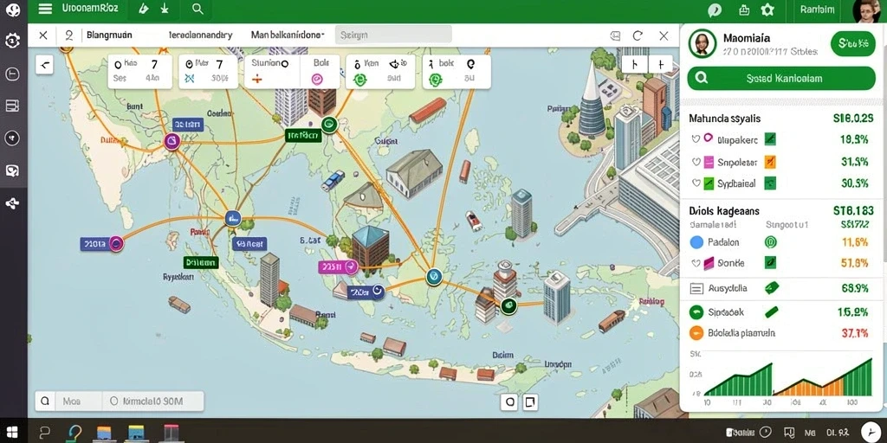Click the download arrow icon in the header
Screen dimensions: 887x443
pyautogui.click(x=165, y=9)
